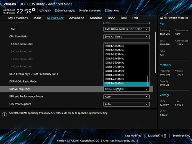
Task: Click the main settings page scrollbar
Action: click(x=156, y=52)
